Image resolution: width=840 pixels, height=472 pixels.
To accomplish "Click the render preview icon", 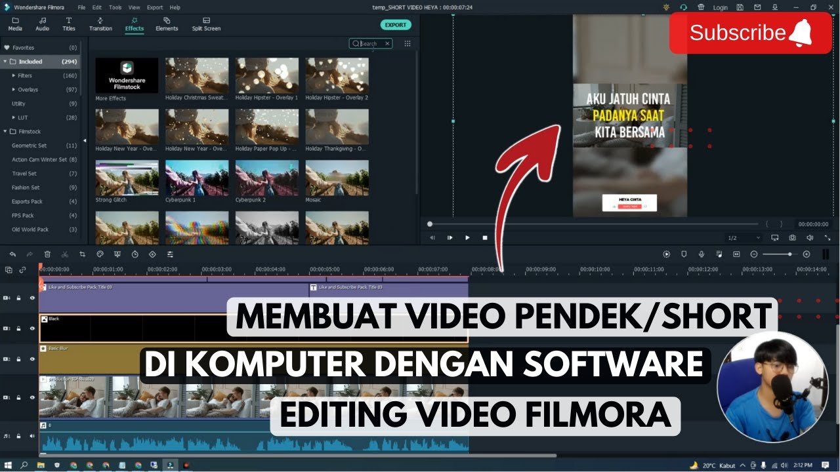I will 666,254.
